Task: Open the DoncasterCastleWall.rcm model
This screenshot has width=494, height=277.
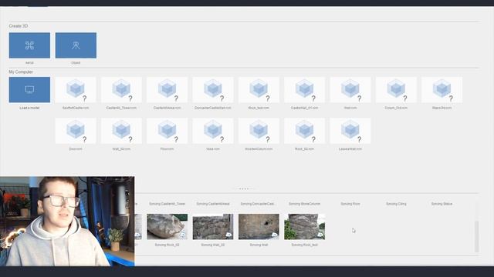Action: coord(213,90)
